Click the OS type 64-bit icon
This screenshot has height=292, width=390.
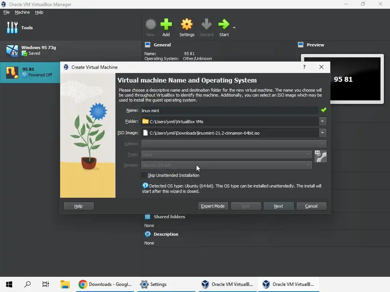coord(321,156)
